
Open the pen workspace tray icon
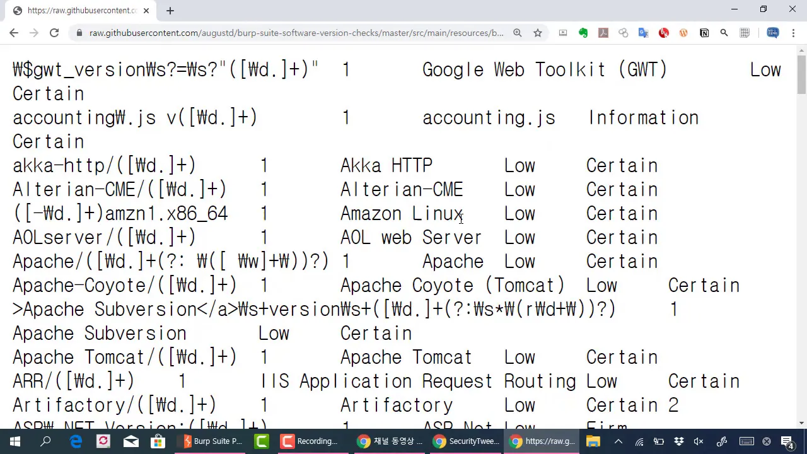(x=722, y=441)
